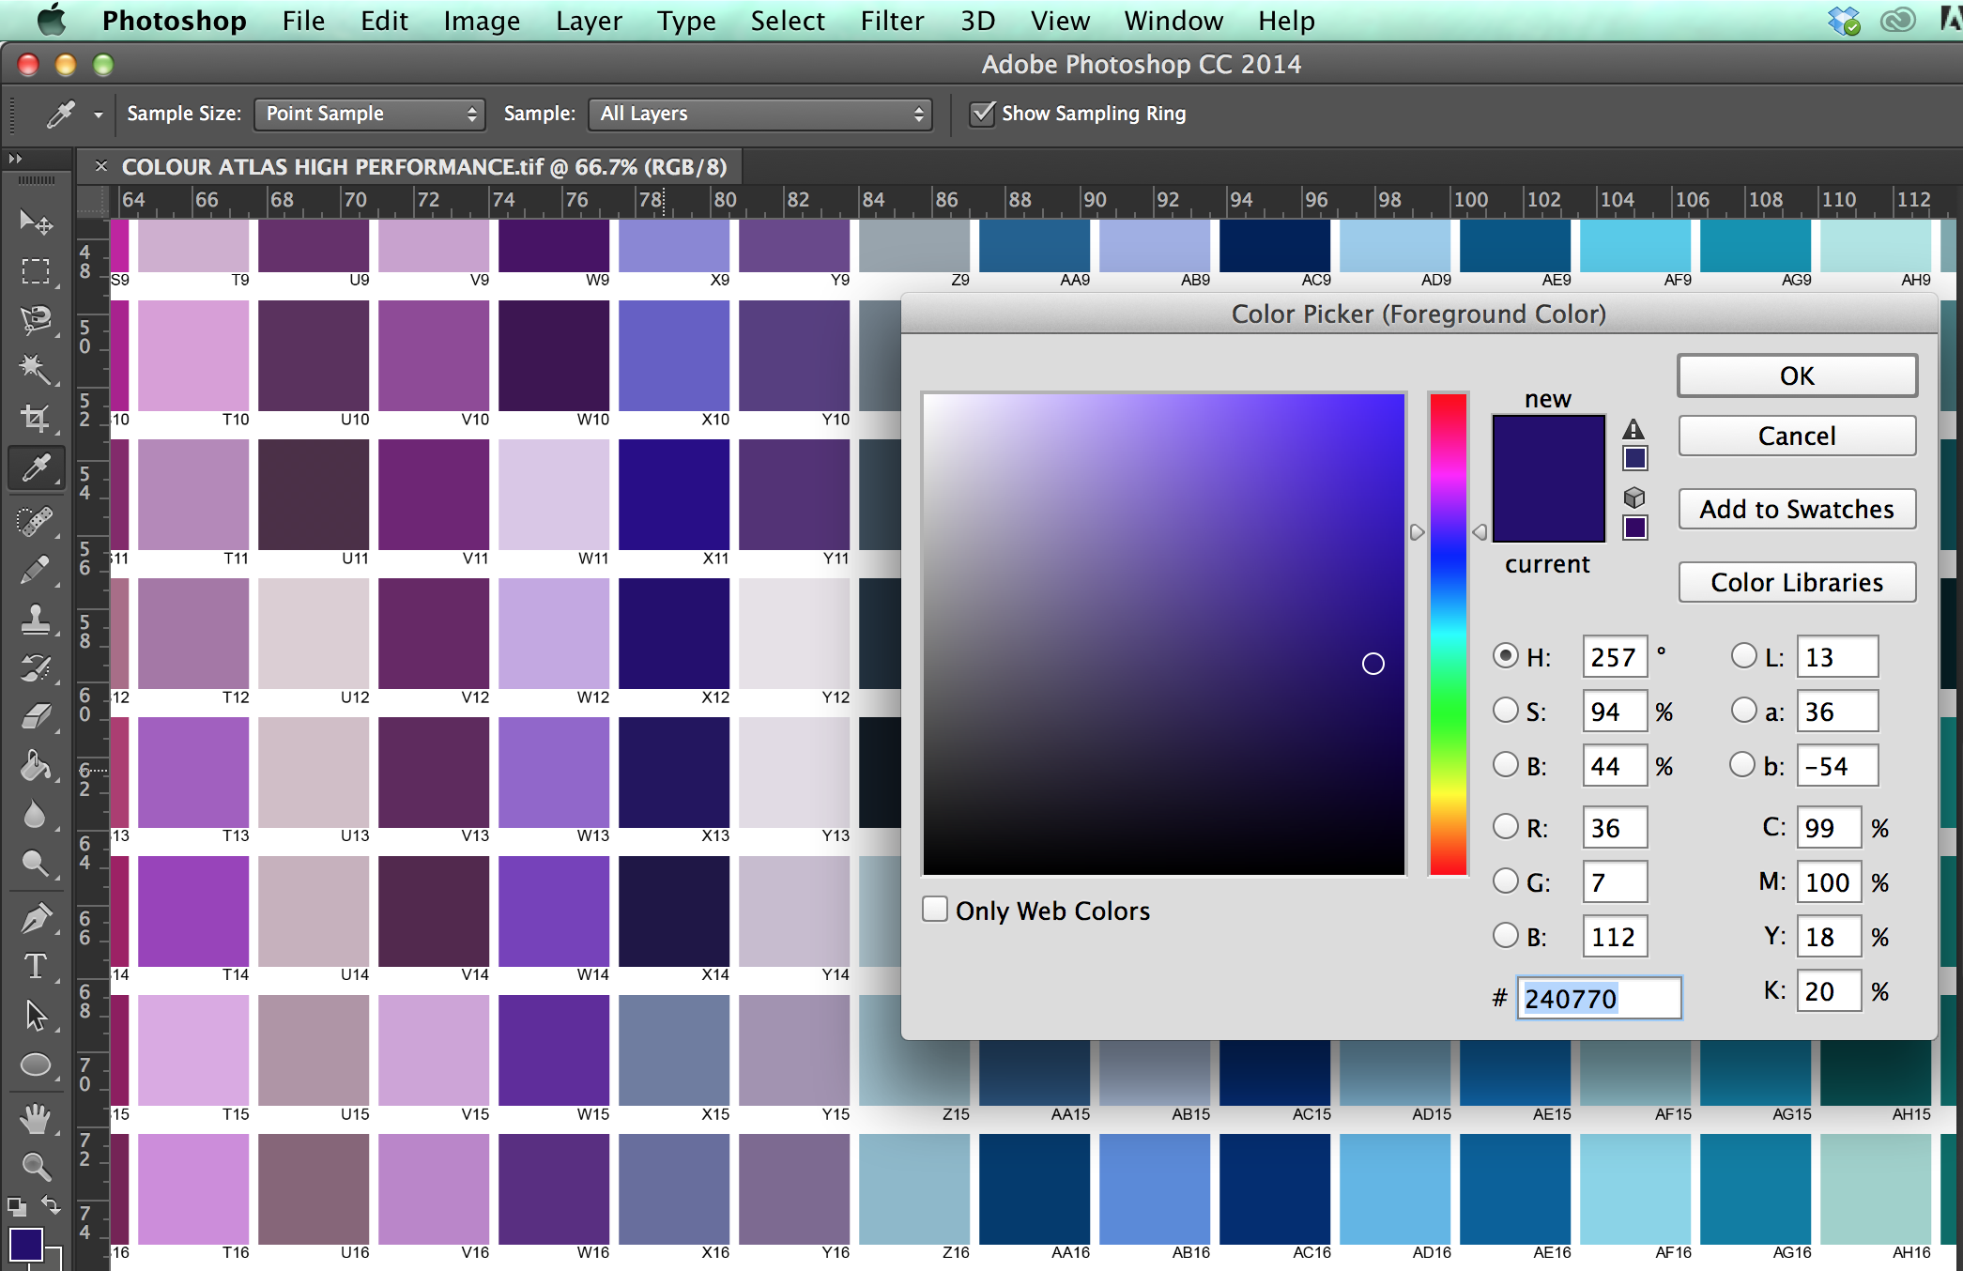Select the Paint Bucket tool
Image resolution: width=1963 pixels, height=1271 pixels.
(36, 766)
